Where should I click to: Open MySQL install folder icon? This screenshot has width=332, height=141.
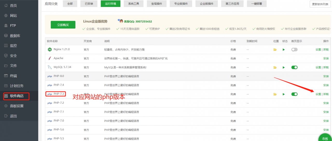coord(275,67)
